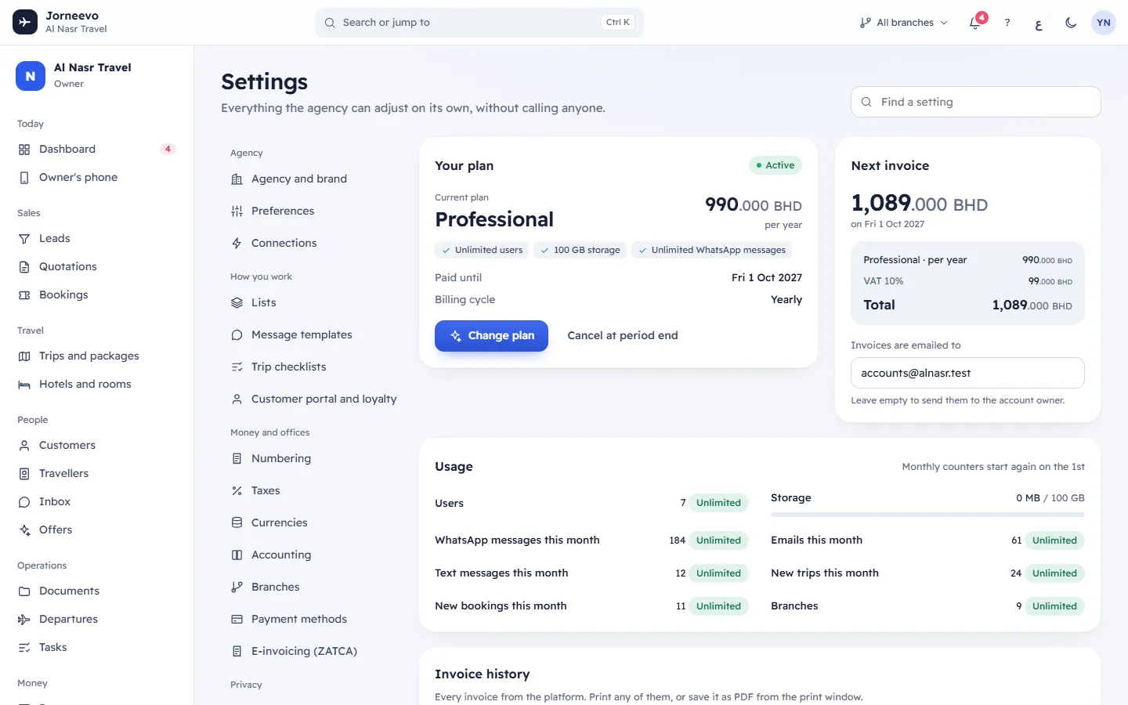
Task: Click the 100 GB storage chip
Action: [x=580, y=250]
